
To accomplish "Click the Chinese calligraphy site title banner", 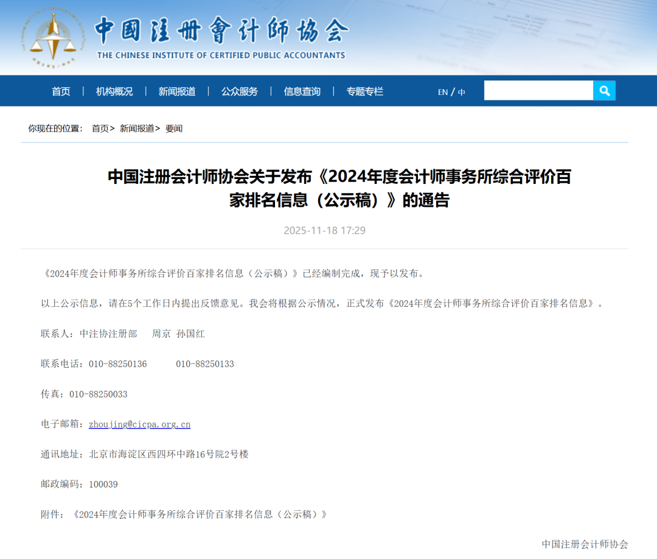I will (x=221, y=30).
